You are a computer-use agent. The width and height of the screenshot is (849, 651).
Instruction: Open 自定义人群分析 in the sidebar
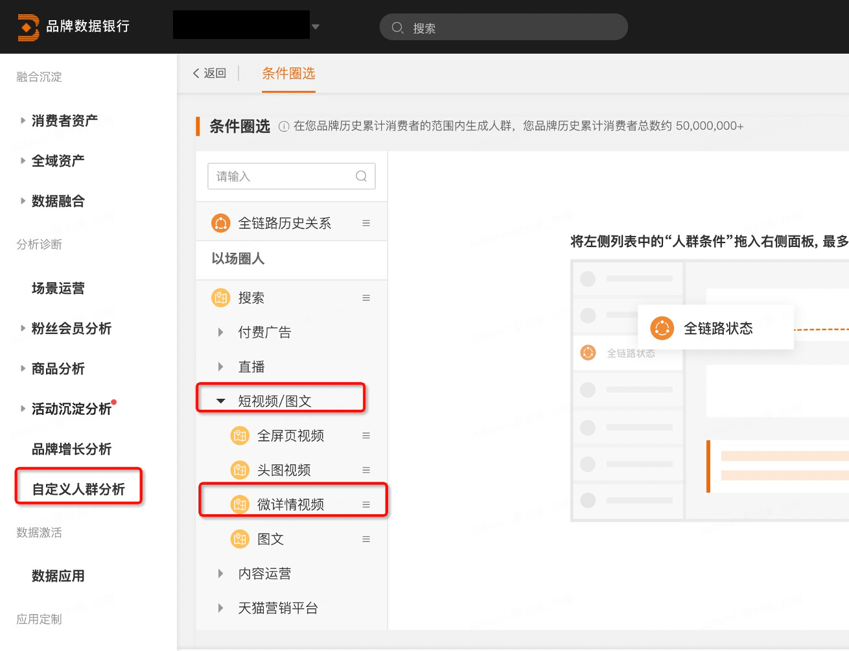coord(78,489)
